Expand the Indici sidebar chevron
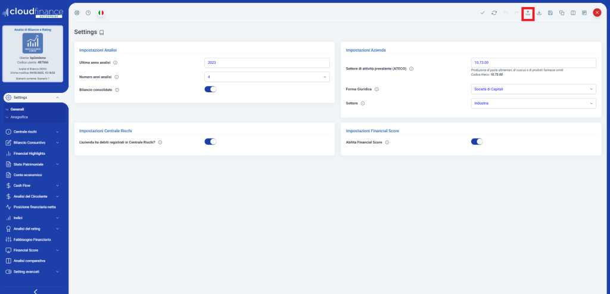Screen dimensions: 610x294 coord(58,218)
